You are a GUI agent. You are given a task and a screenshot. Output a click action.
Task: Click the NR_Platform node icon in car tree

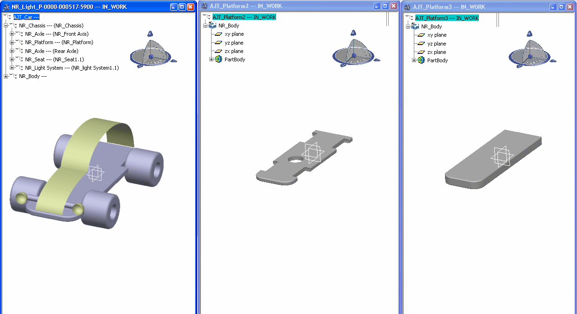tap(20, 42)
